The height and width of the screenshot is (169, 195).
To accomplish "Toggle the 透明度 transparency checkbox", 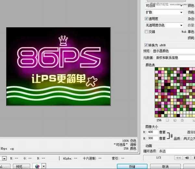I will point(146,19).
